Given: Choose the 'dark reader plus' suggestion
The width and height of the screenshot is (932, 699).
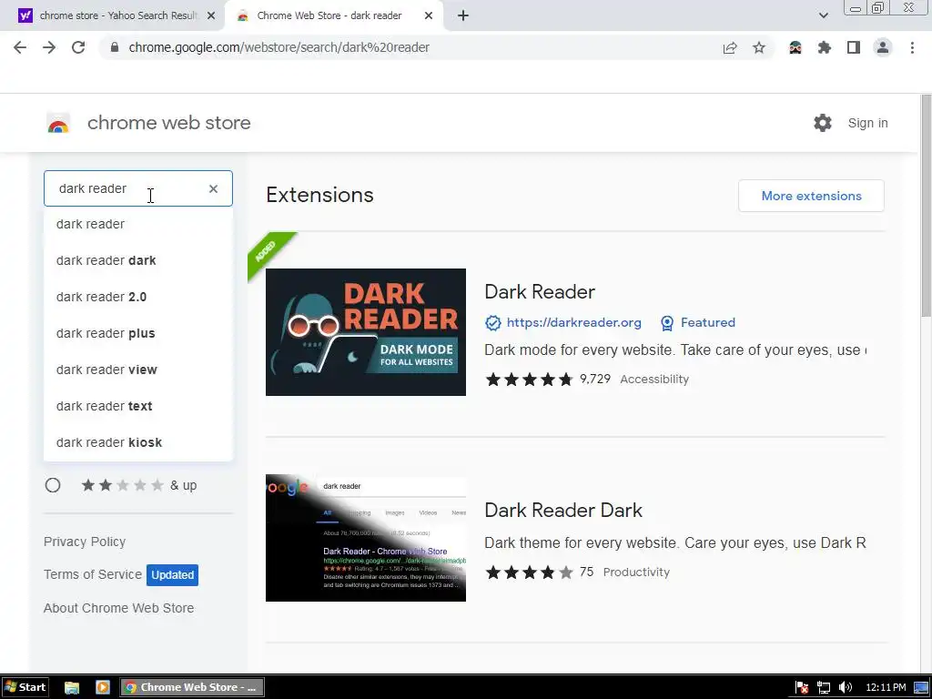Looking at the screenshot, I should 138,333.
